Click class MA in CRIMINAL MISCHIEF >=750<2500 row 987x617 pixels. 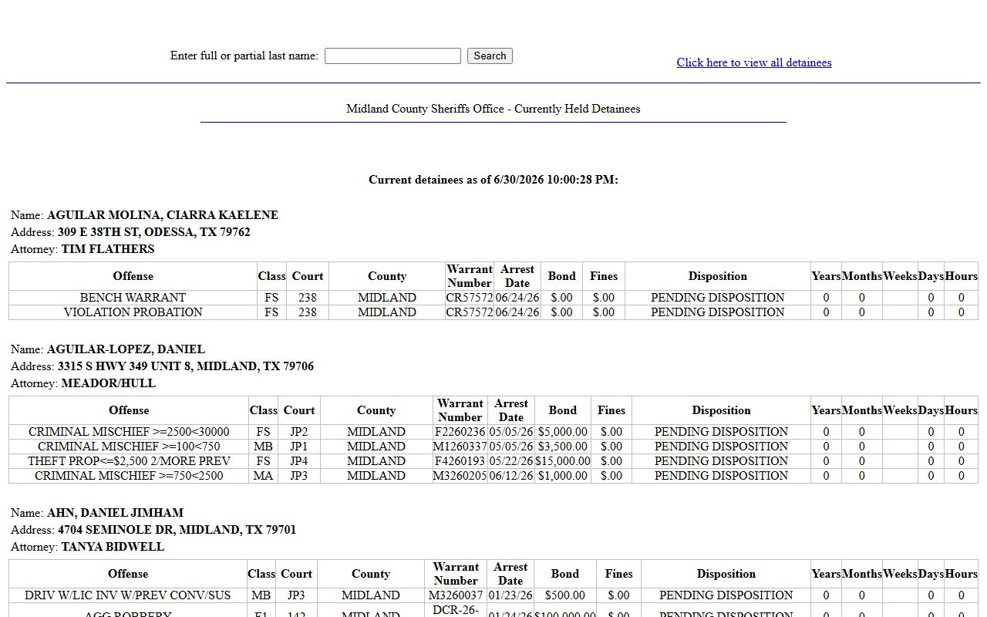tap(264, 476)
